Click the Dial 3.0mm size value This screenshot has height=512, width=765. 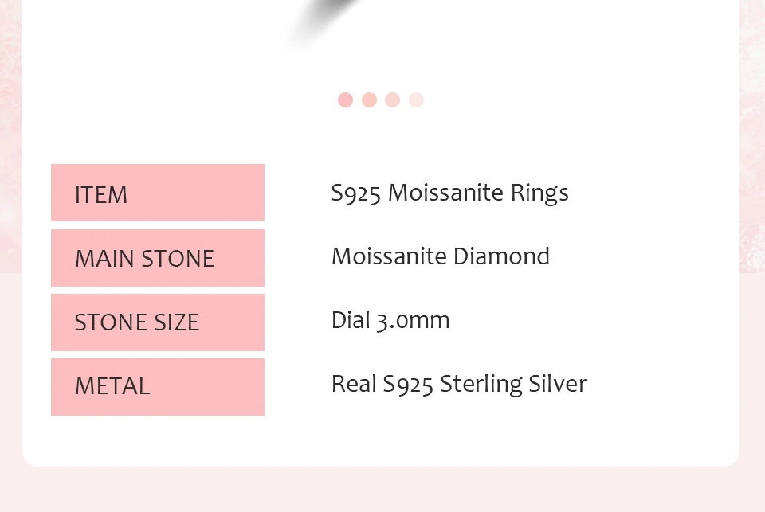[390, 321]
